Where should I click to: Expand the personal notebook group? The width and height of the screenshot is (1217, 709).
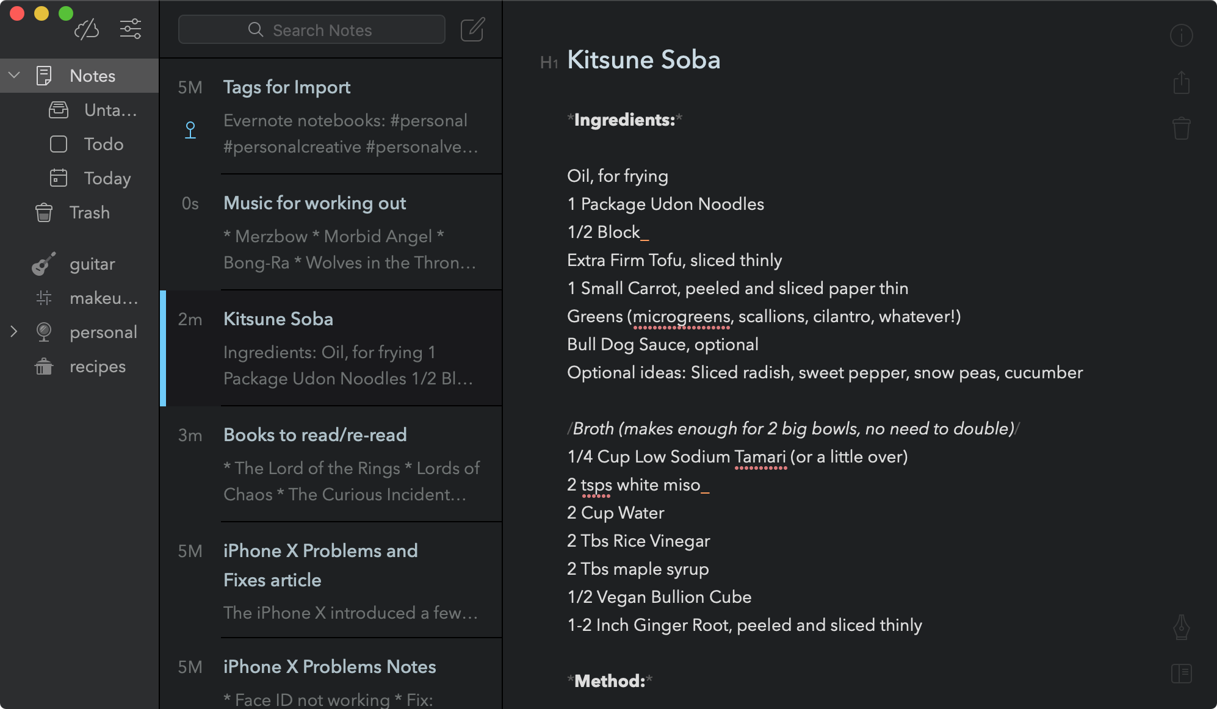[x=12, y=332]
